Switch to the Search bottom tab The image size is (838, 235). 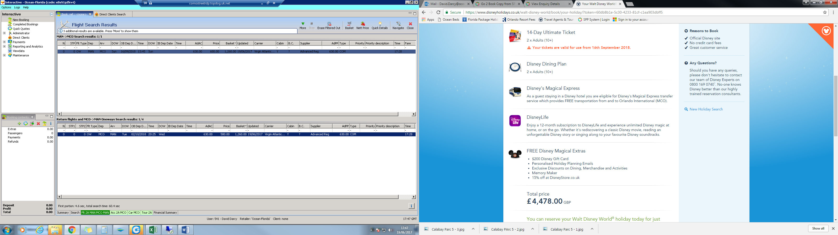pos(75,213)
